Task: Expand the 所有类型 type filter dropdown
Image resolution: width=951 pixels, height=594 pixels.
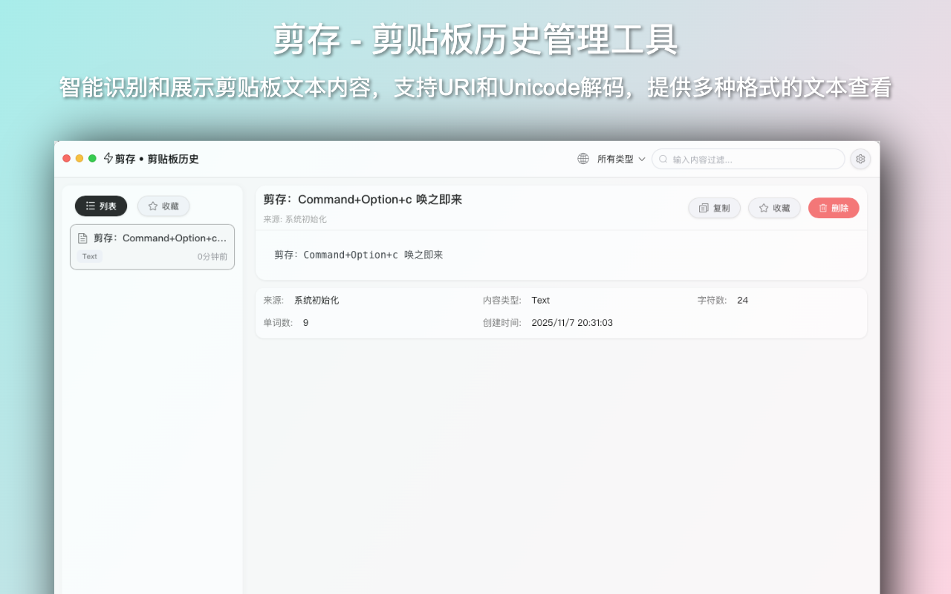Action: pyautogui.click(x=621, y=159)
